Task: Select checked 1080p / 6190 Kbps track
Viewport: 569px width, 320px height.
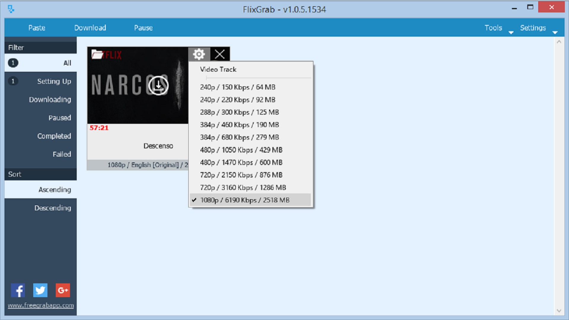Action: click(245, 200)
